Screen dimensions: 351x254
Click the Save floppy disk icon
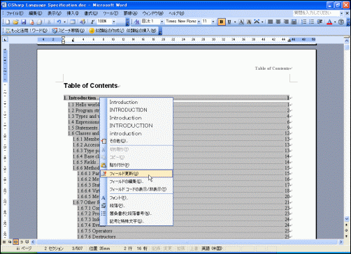pyautogui.click(x=24, y=22)
